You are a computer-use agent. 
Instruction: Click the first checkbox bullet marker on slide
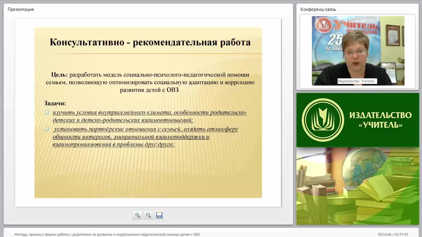[47, 112]
